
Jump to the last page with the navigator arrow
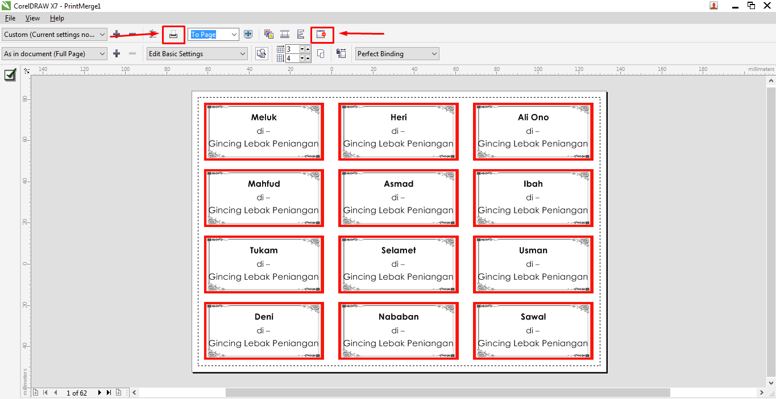(109, 392)
